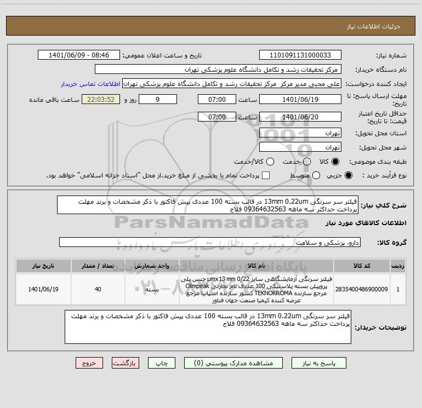Screen dimensions: 422x408
Task: Click the need date cell 1401/06/19
Action: coord(43,289)
